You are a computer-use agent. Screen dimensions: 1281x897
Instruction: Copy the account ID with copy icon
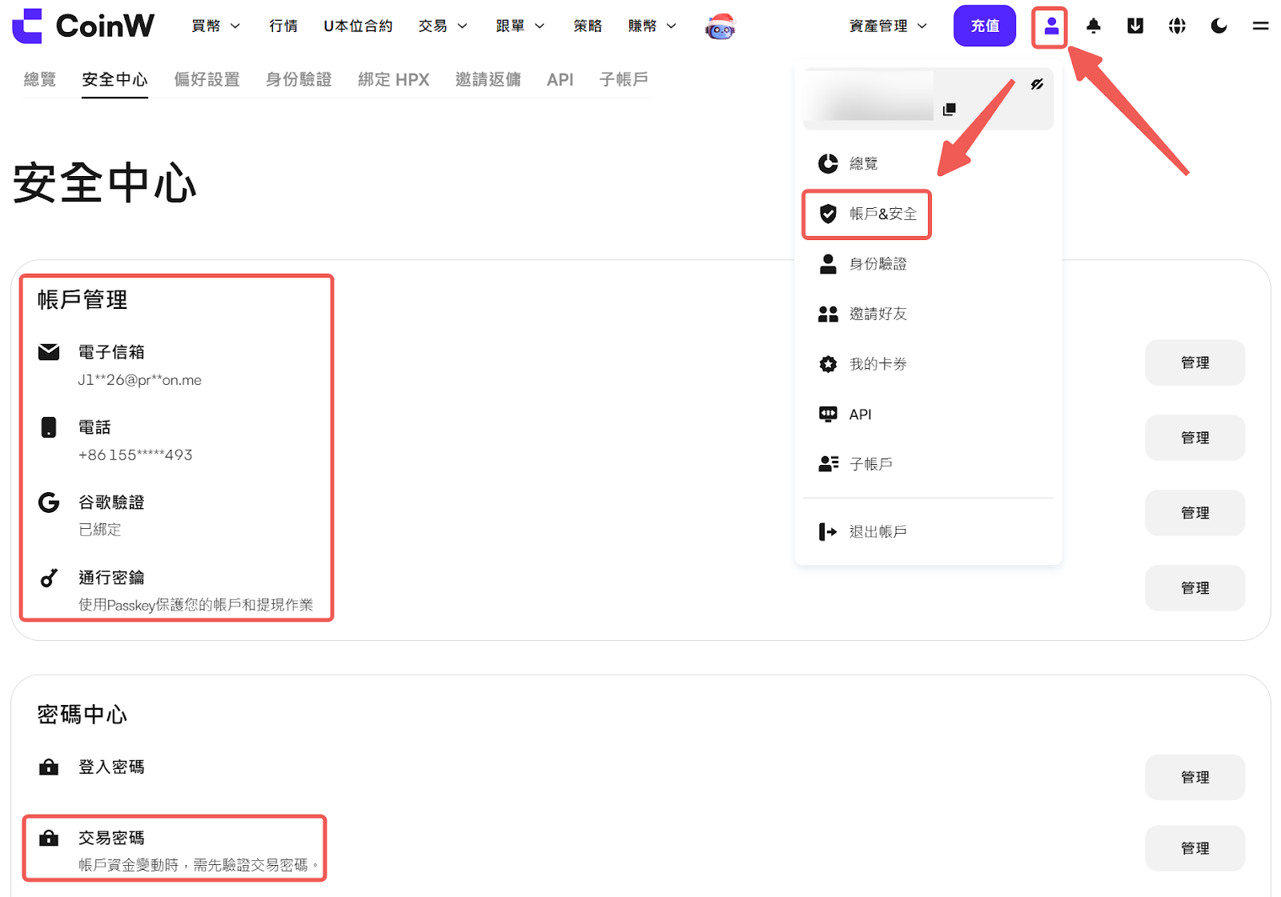(950, 109)
